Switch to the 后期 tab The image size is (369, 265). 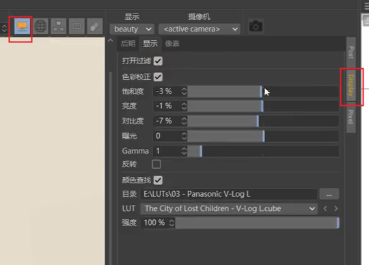pyautogui.click(x=128, y=44)
